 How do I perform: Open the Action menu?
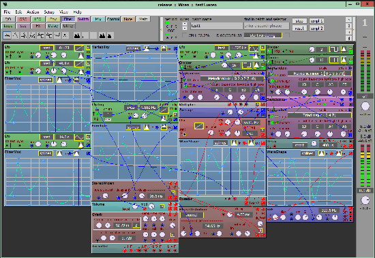click(33, 12)
